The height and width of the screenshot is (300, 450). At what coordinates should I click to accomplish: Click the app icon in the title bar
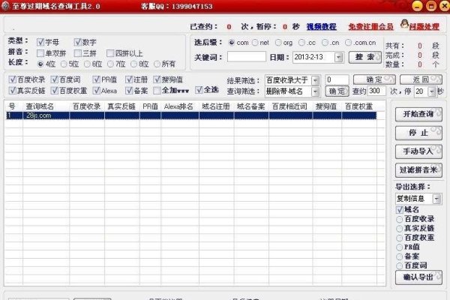(5, 6)
